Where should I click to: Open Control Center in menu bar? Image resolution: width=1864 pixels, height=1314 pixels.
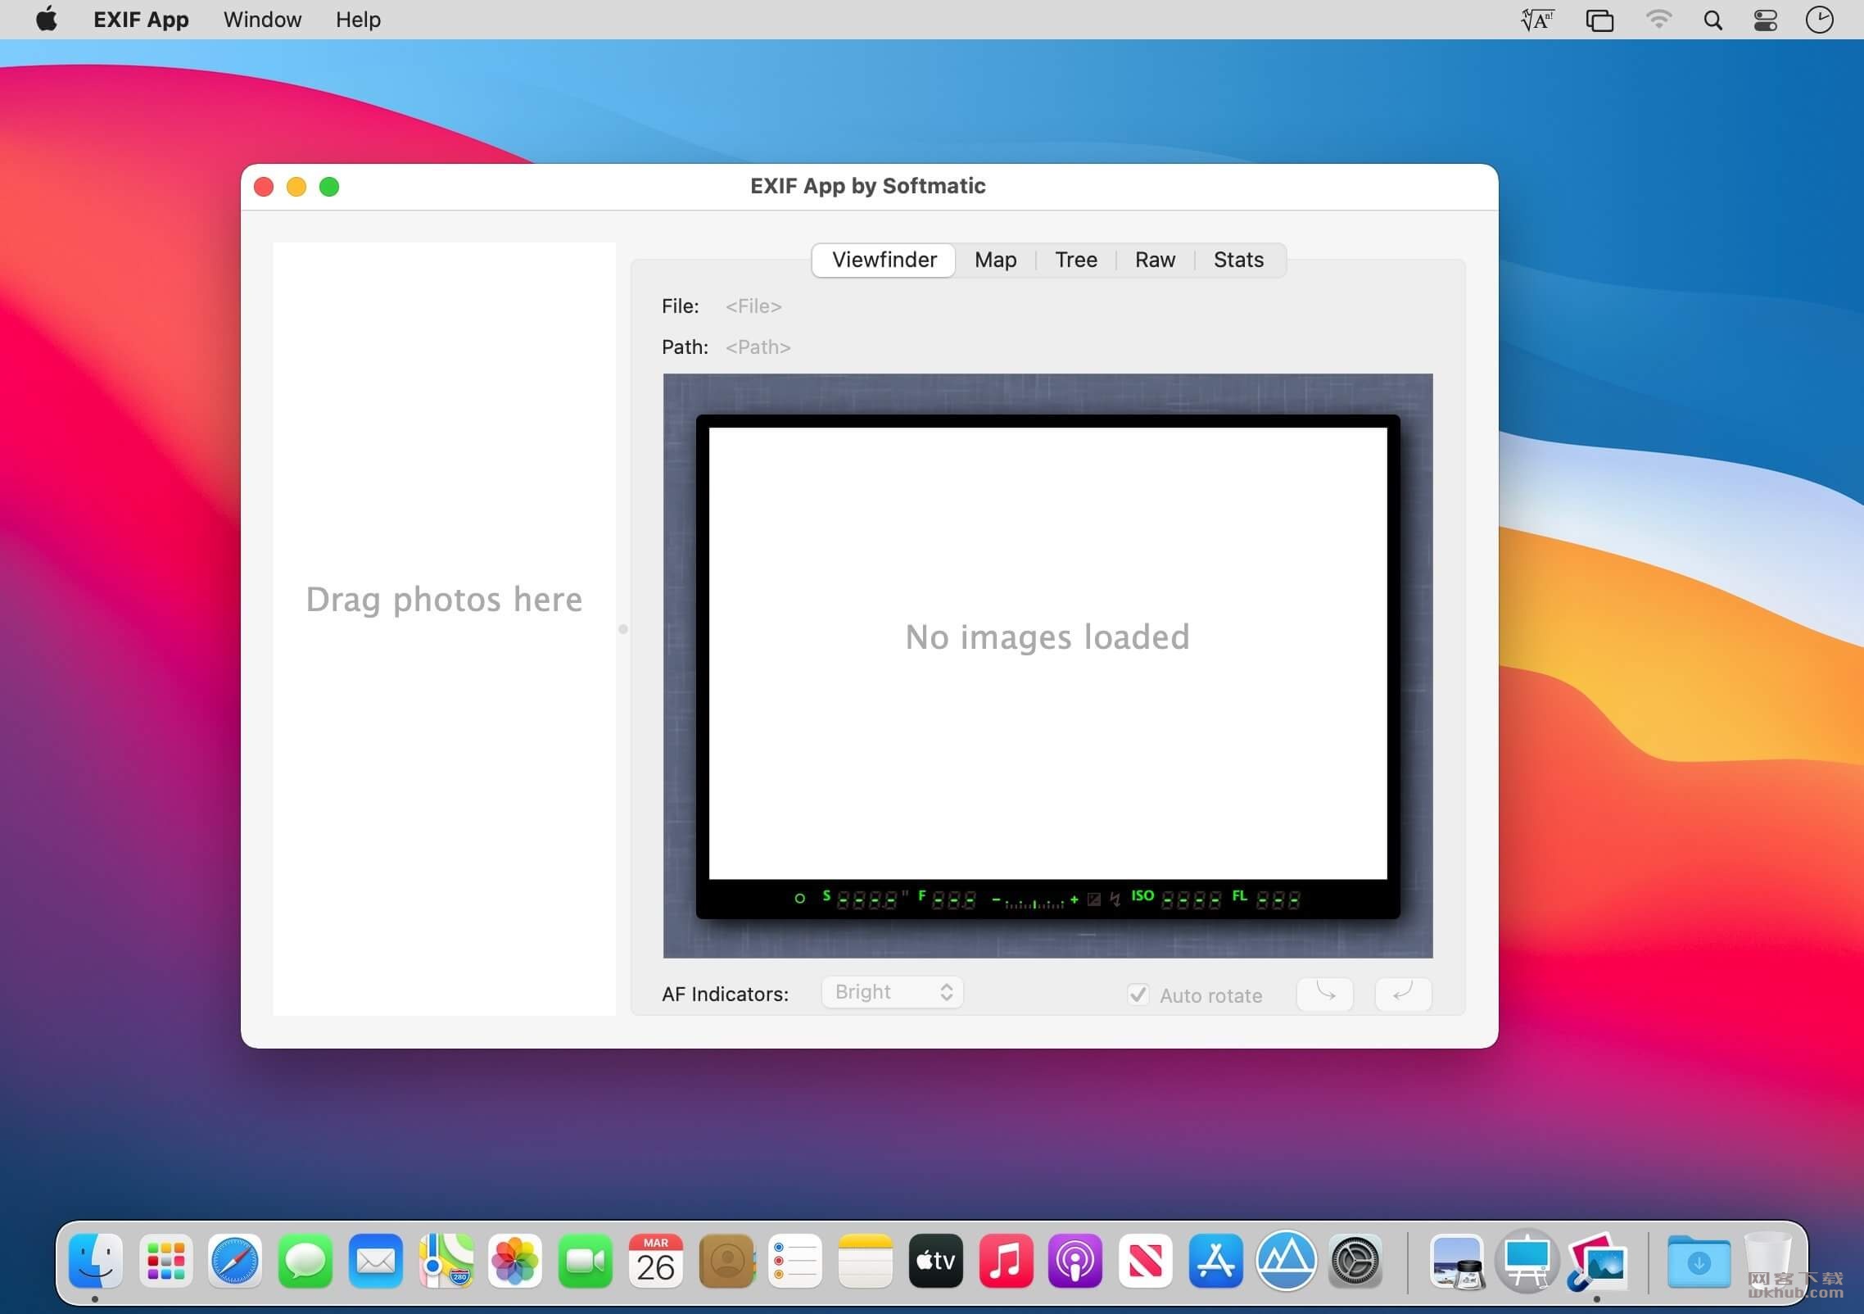coord(1766,20)
